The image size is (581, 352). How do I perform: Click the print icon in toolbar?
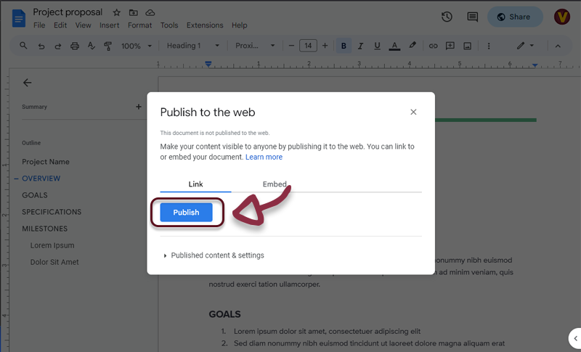[75, 46]
